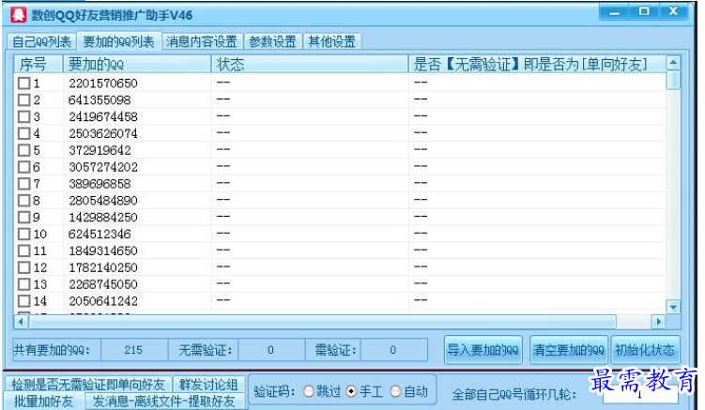The image size is (705, 410).
Task: Select QQ number 1429884250
Action: 103,217
